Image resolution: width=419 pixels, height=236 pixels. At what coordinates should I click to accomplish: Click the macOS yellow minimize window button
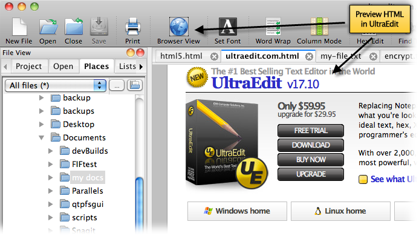pos(22,7)
